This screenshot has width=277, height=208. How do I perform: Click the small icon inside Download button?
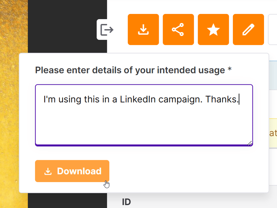[48, 171]
